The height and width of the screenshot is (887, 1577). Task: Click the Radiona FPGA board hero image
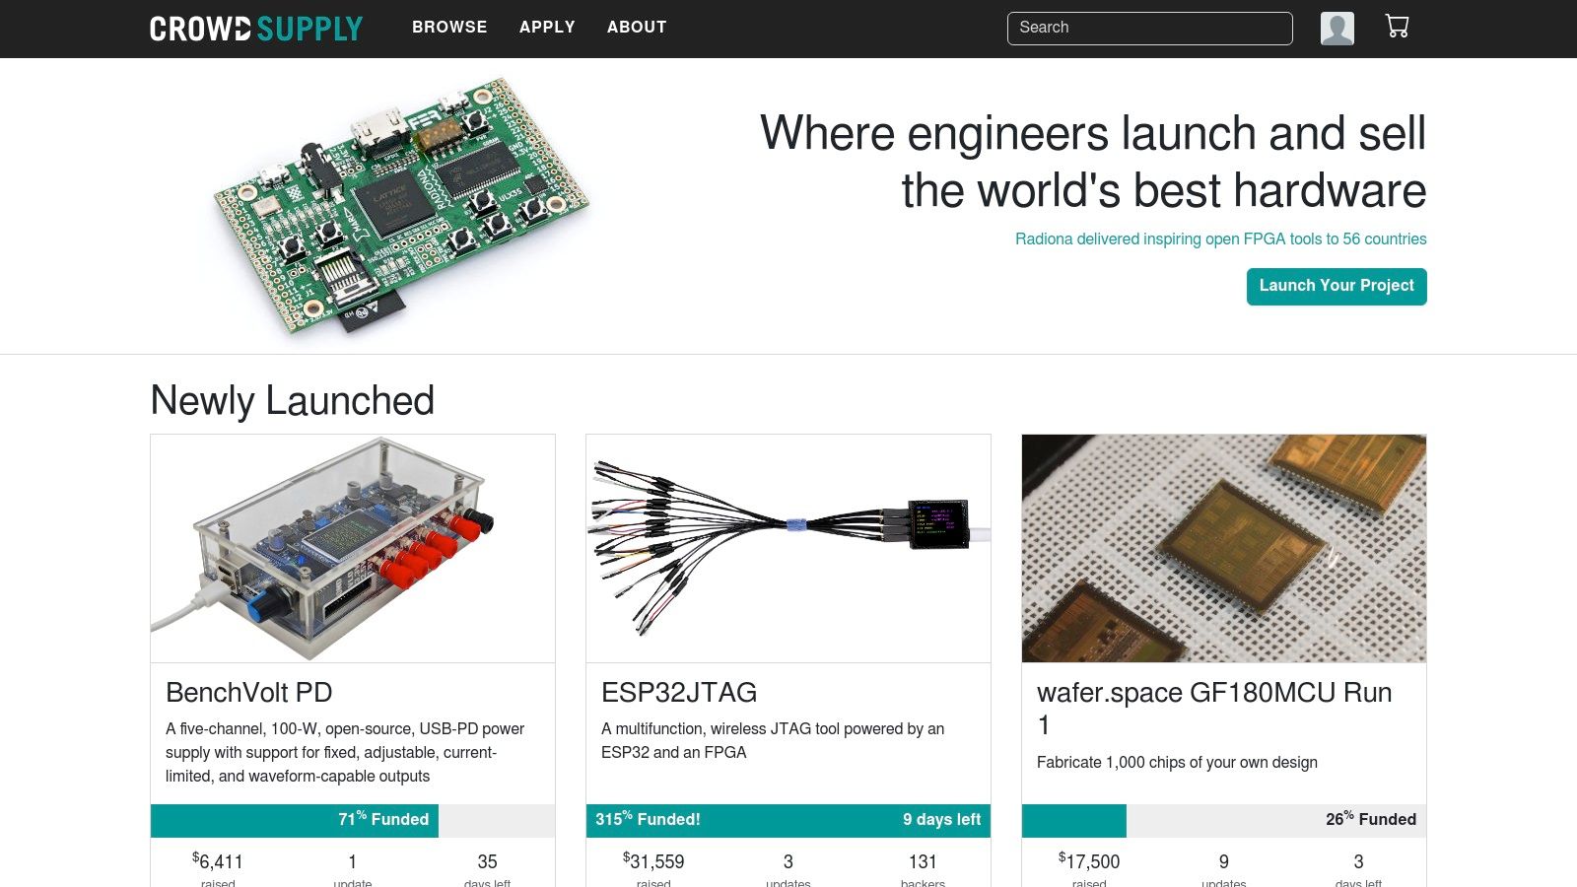coord(402,206)
